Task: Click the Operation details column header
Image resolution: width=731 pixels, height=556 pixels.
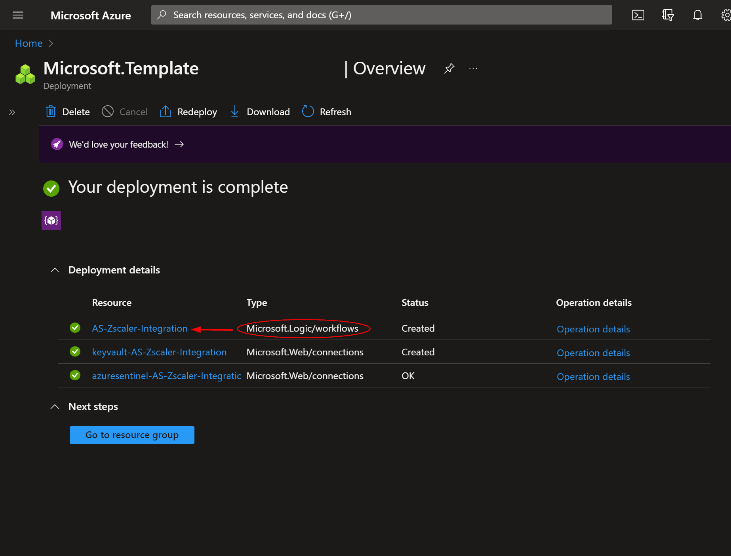Action: coord(594,303)
